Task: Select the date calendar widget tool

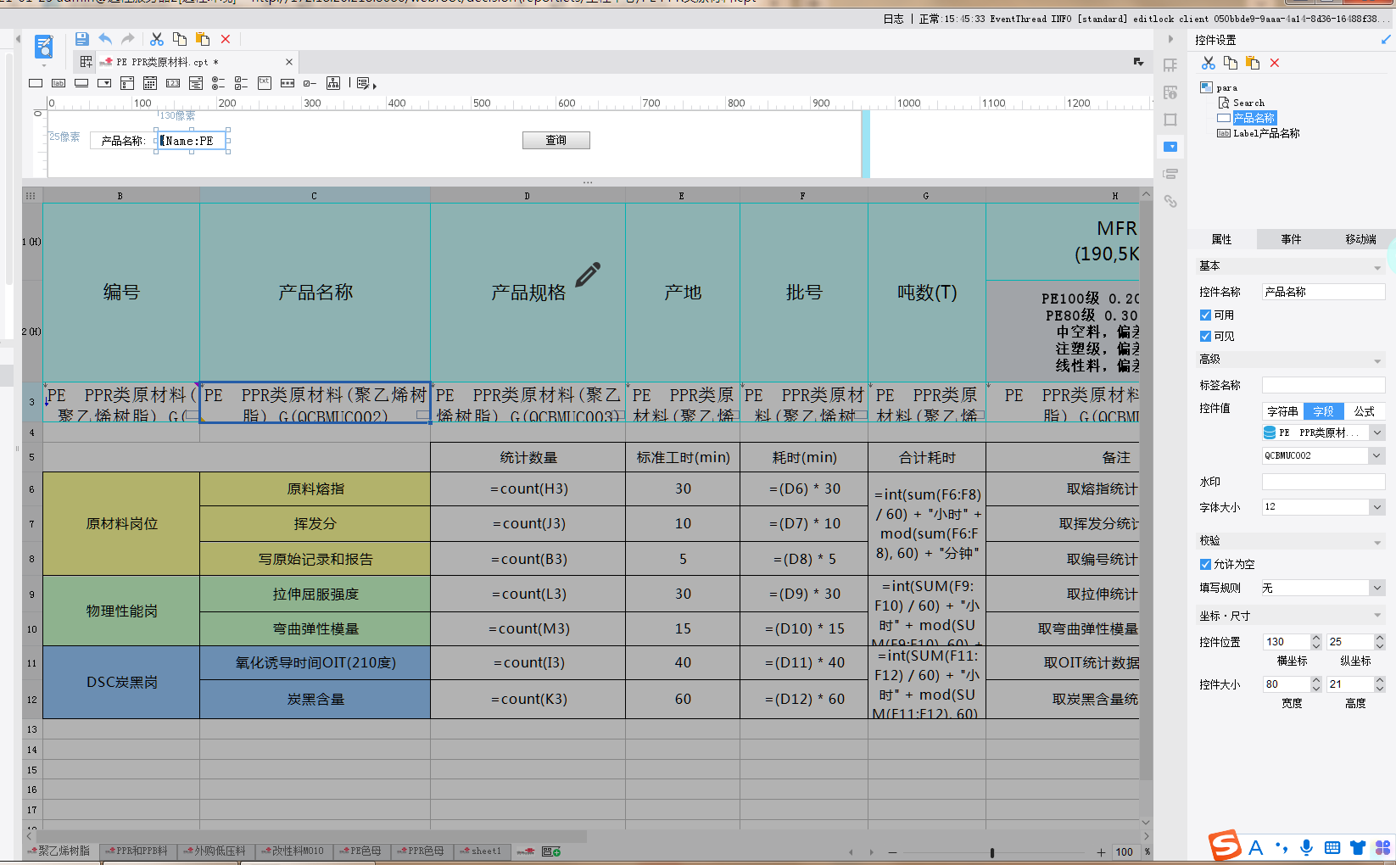Action: point(150,83)
